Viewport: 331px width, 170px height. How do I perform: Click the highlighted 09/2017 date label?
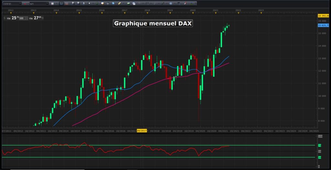(x=142, y=131)
